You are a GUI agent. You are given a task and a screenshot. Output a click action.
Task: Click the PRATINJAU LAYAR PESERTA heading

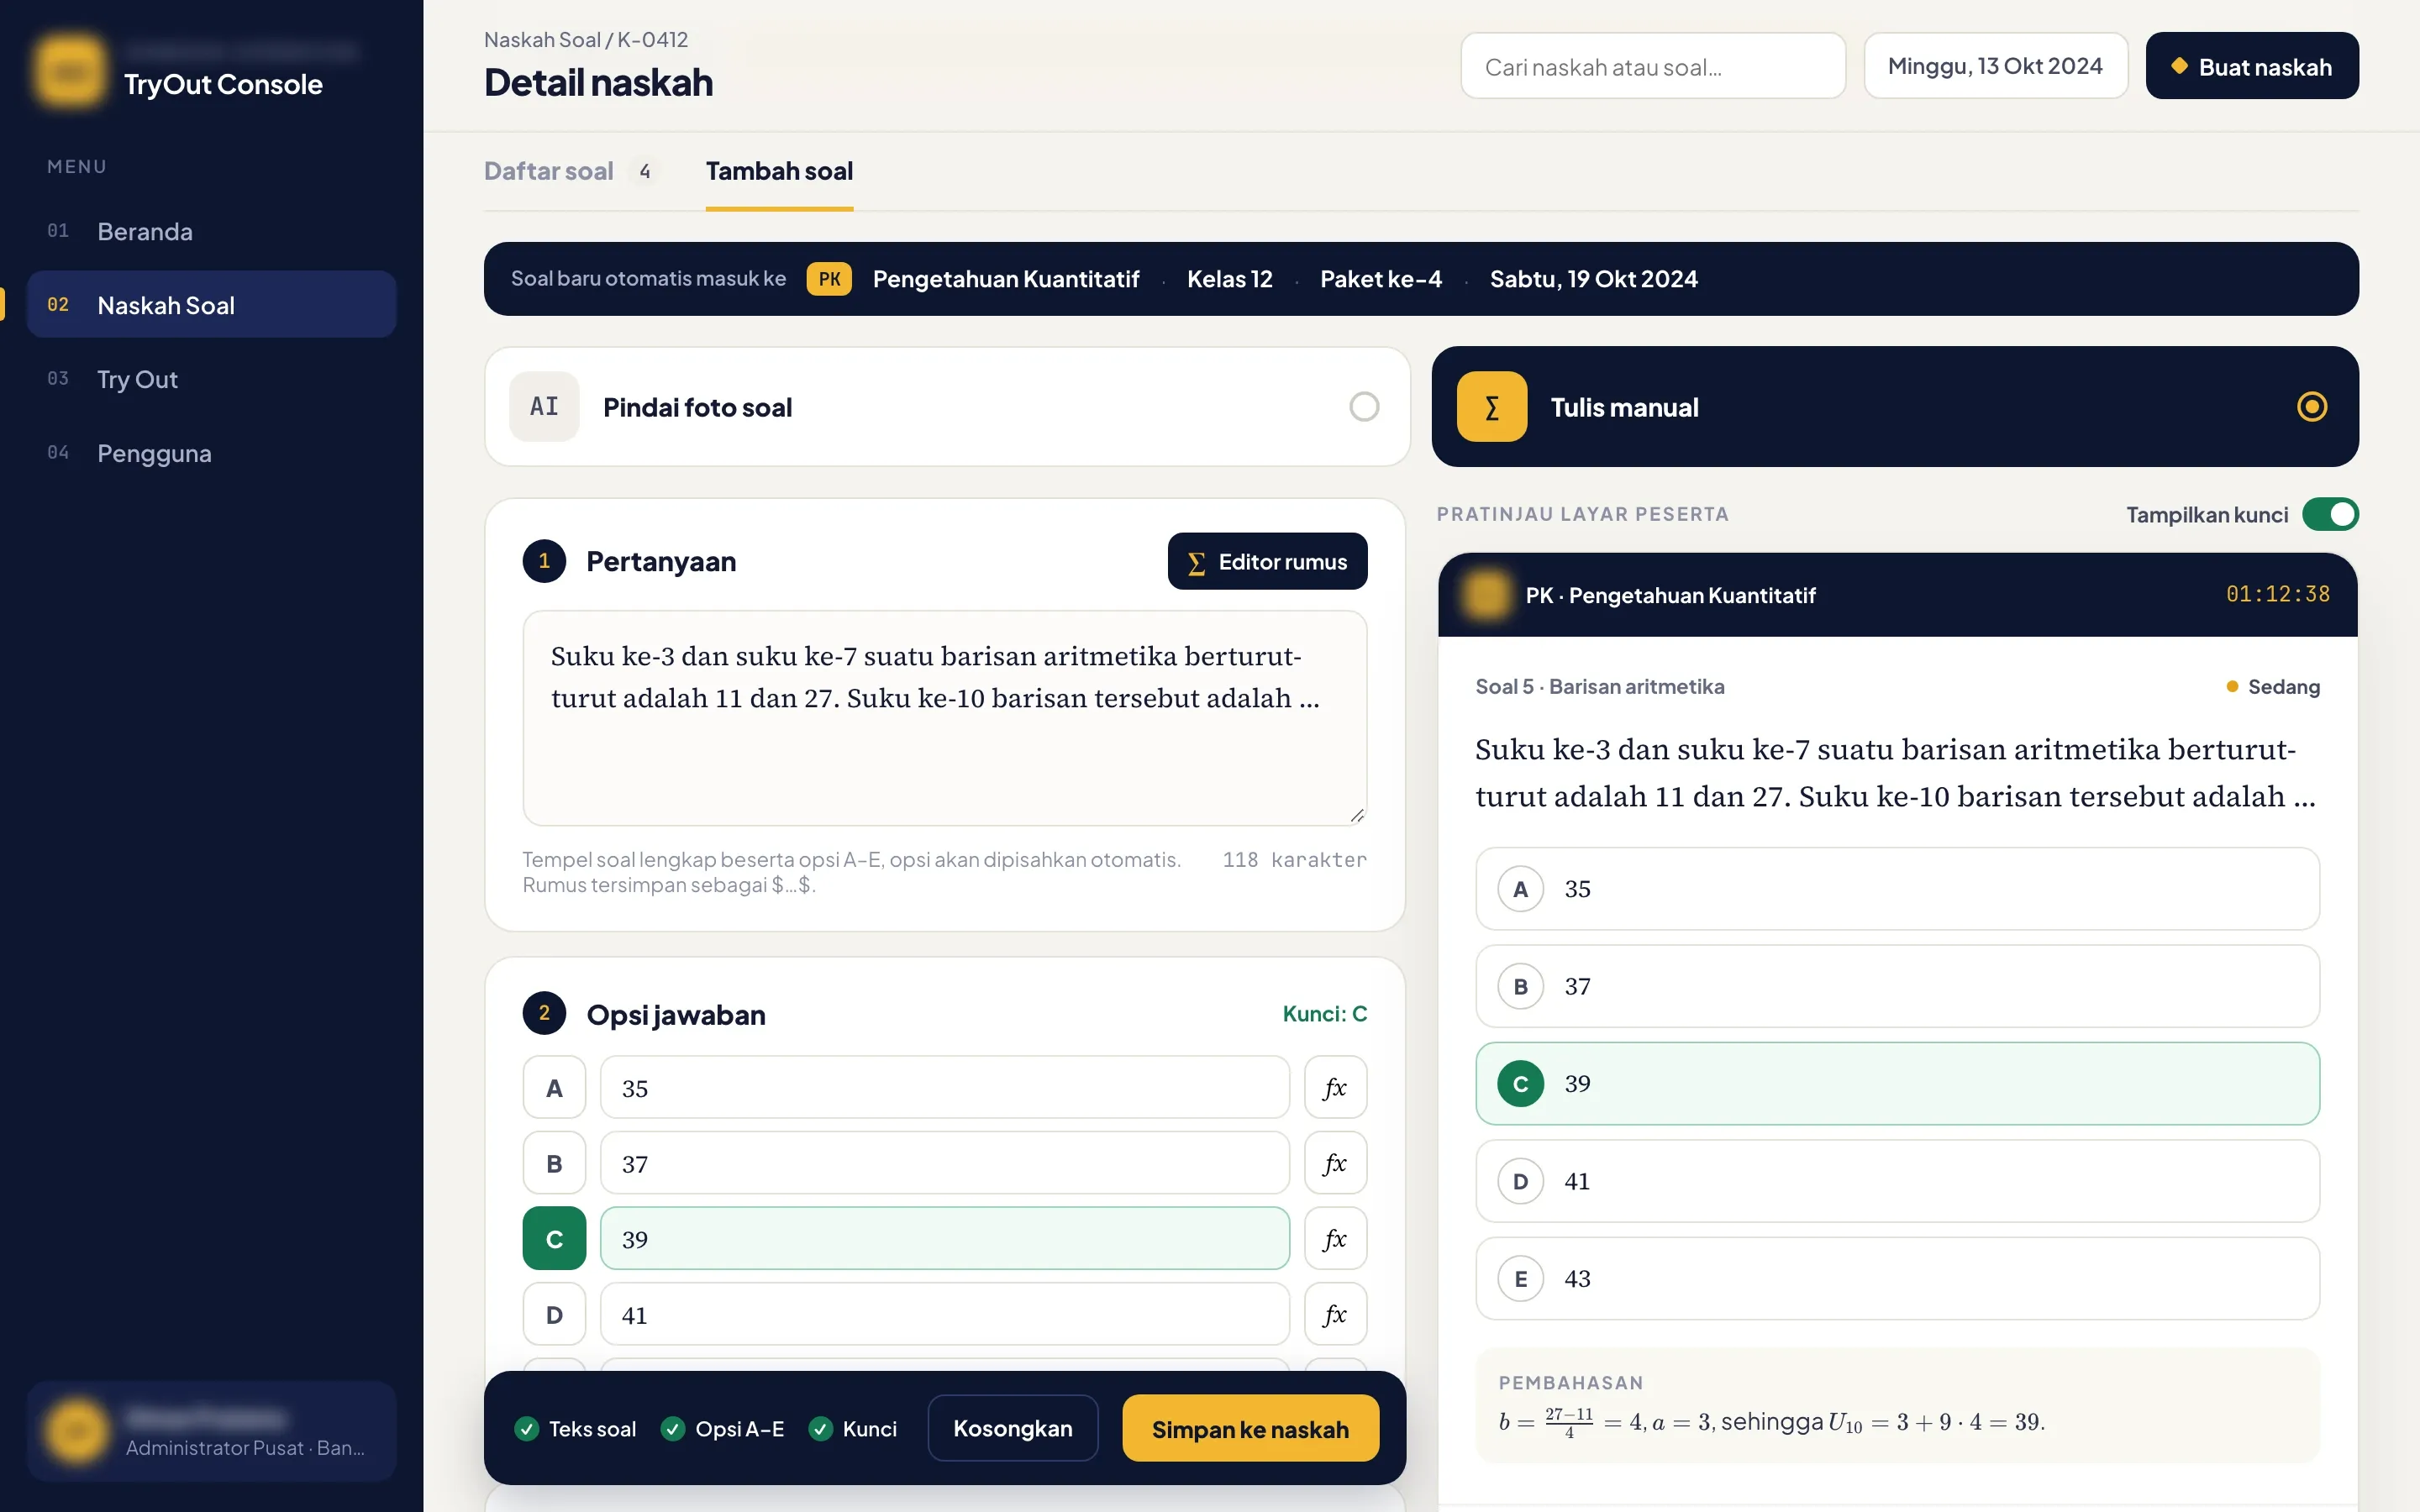pos(1582,514)
